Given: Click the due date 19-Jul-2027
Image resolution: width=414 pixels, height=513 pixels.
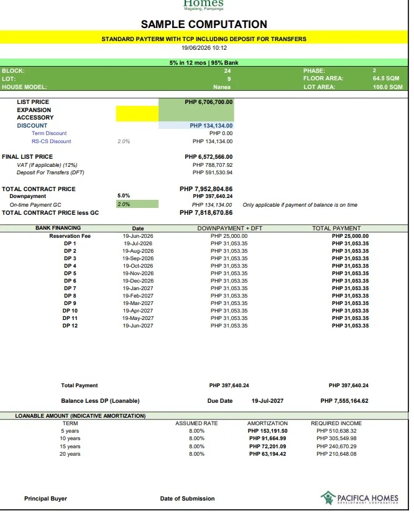Looking at the screenshot, I should point(268,401).
